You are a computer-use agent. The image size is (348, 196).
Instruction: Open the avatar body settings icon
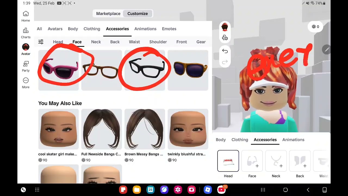[x=225, y=38]
